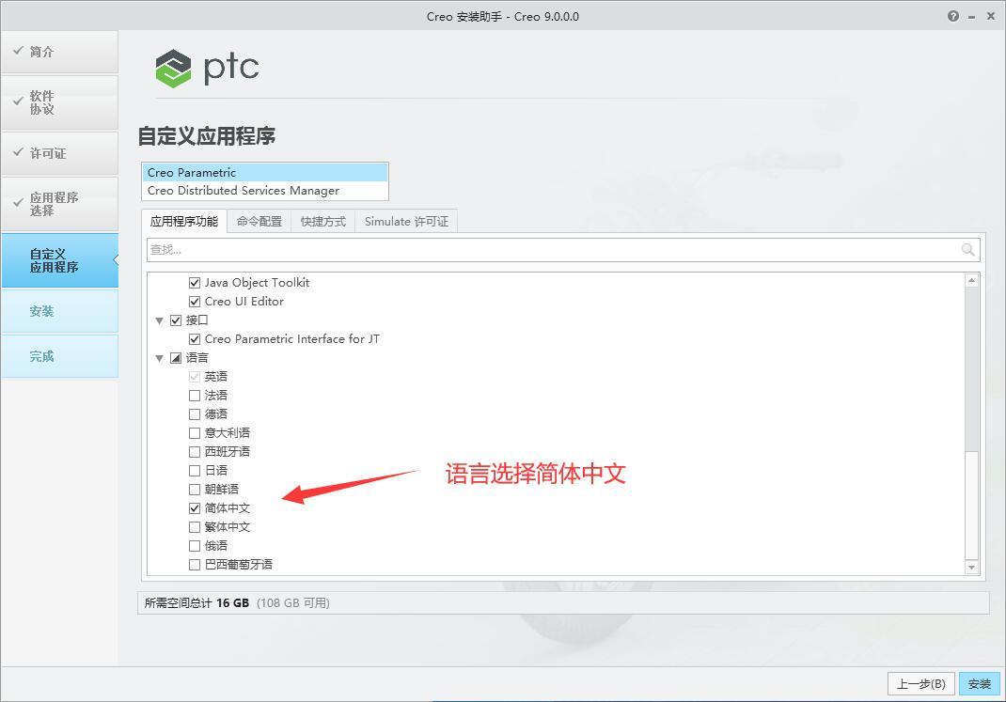
Task: Enable the 俄语 language checkbox
Action: point(195,546)
